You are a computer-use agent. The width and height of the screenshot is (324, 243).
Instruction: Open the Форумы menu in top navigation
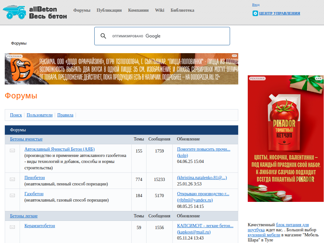click(x=82, y=10)
